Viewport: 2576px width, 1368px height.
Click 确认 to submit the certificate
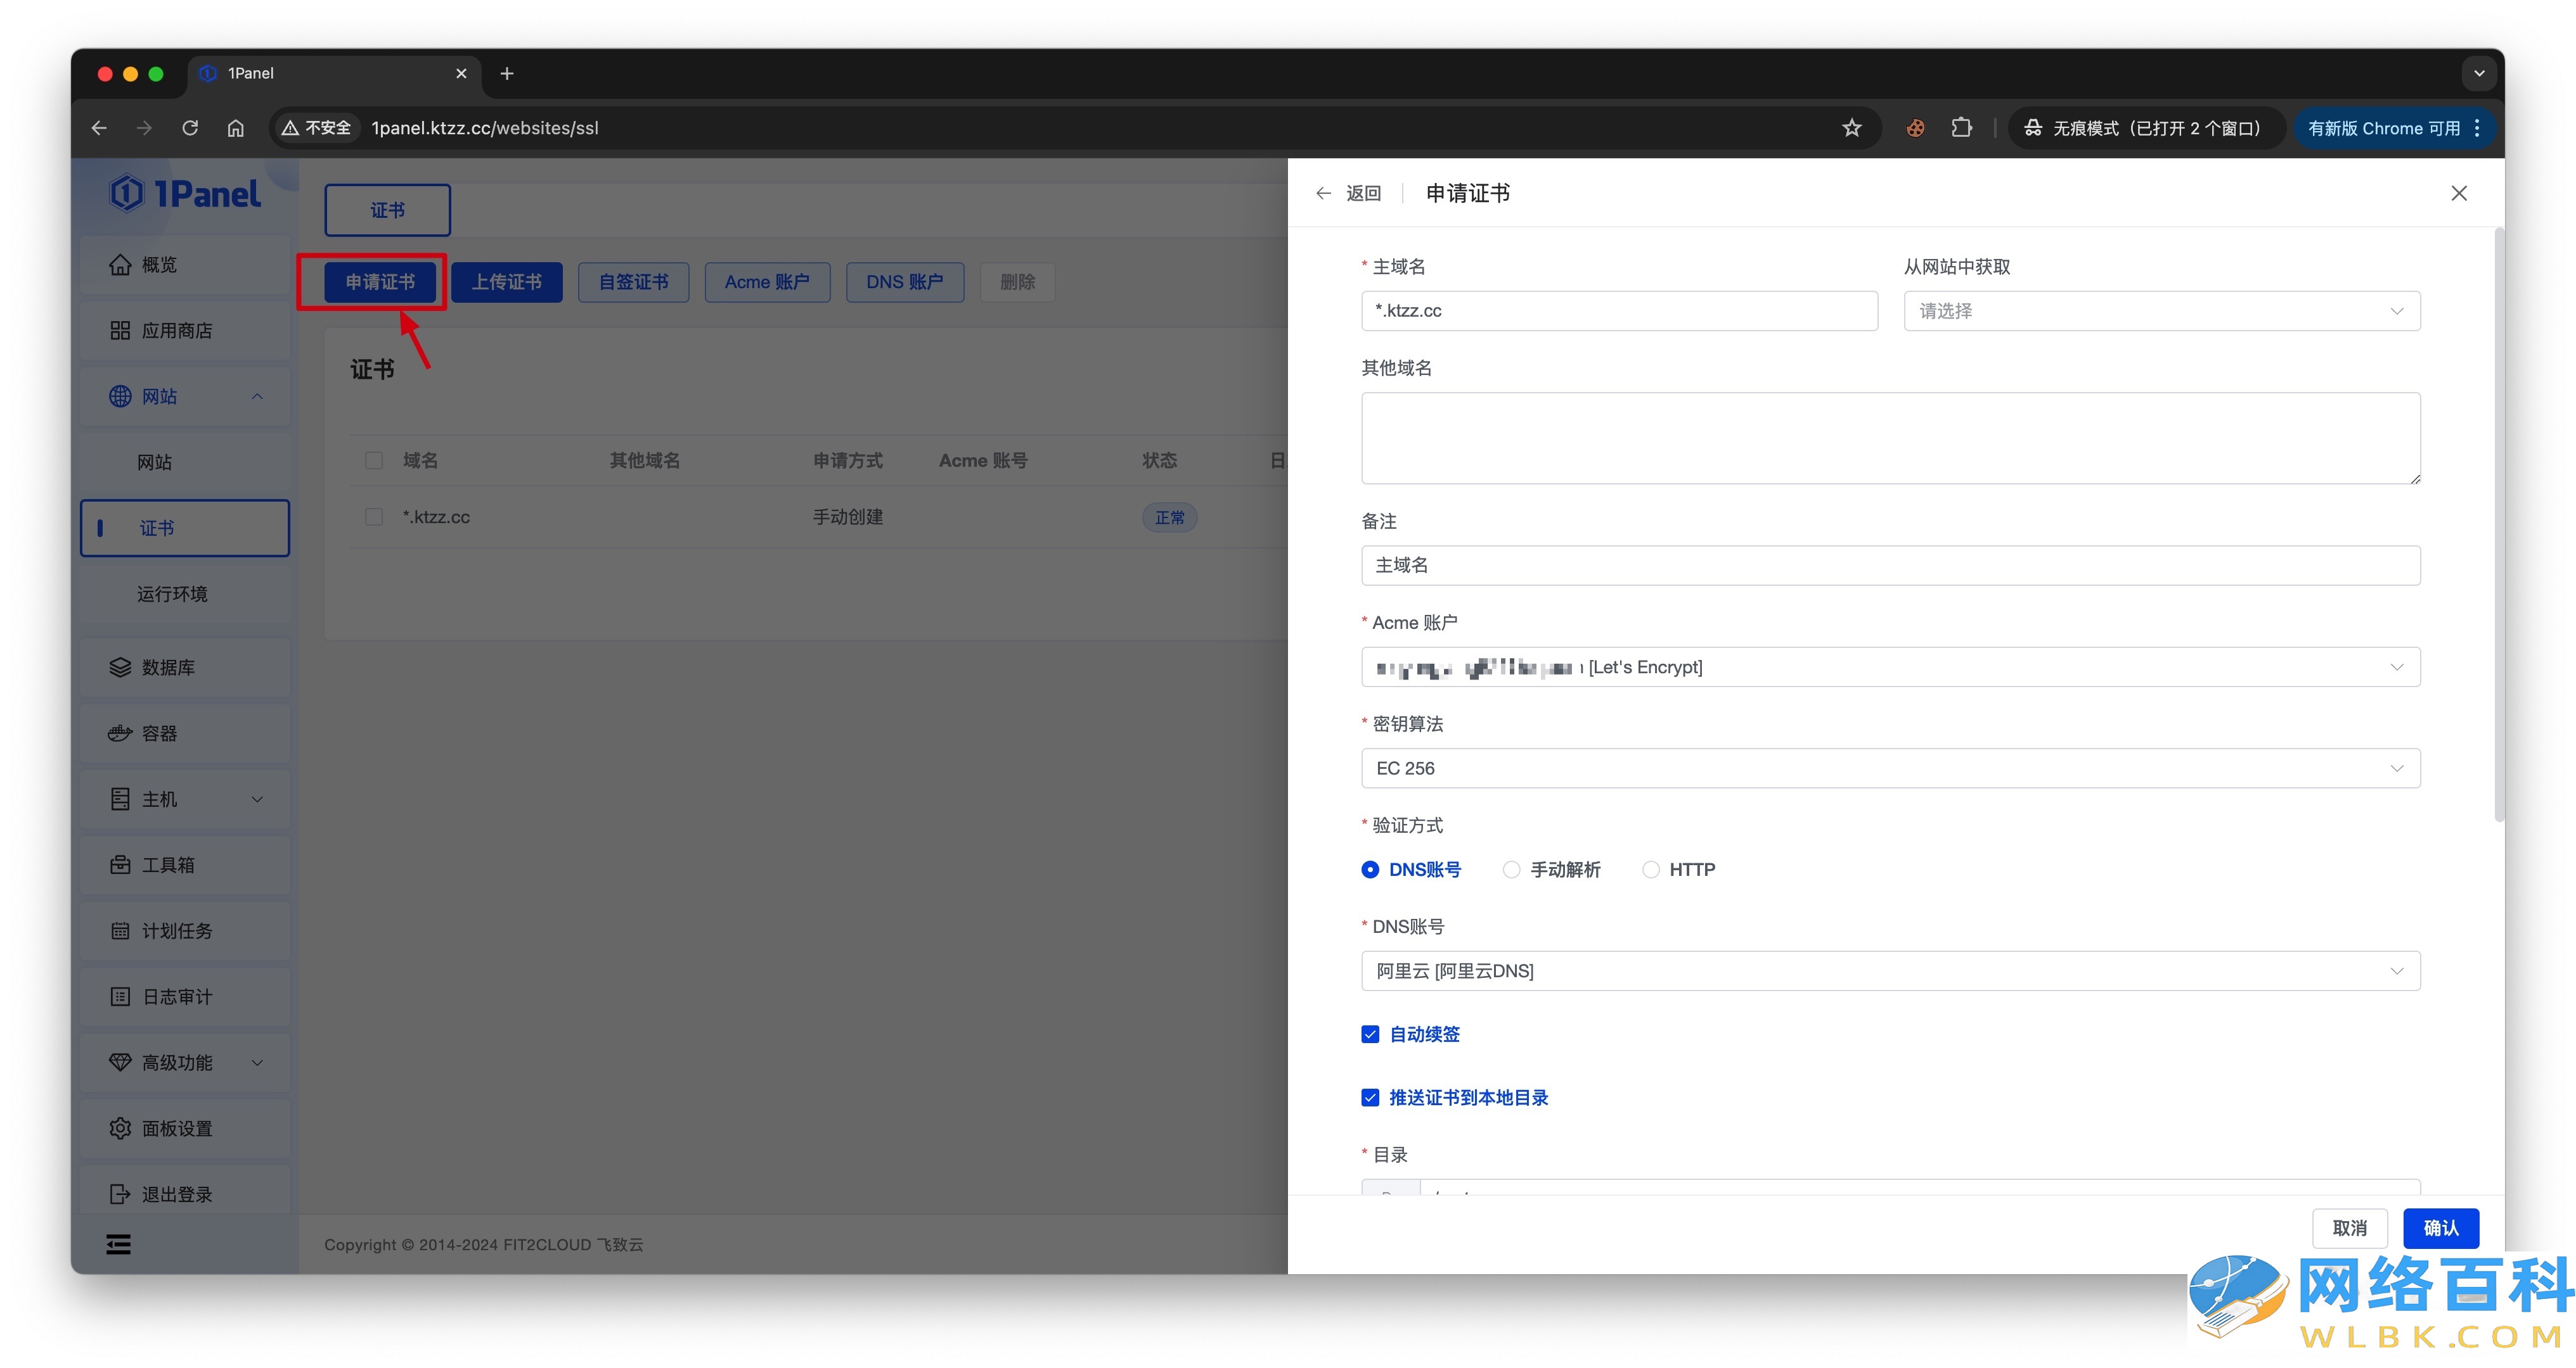click(x=2441, y=1229)
